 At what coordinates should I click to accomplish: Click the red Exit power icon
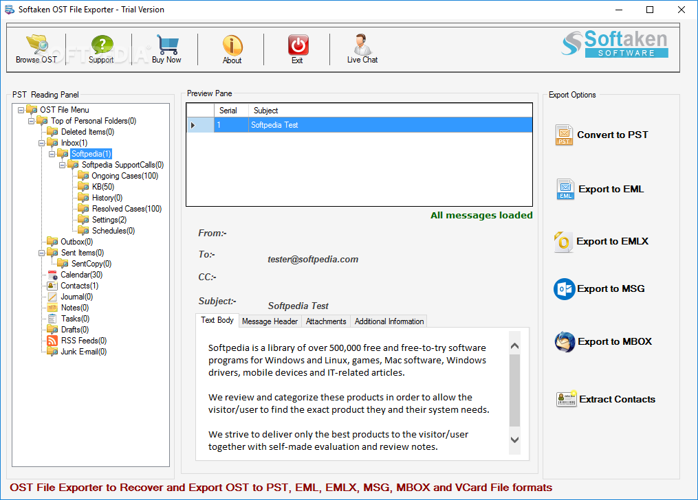click(x=298, y=45)
